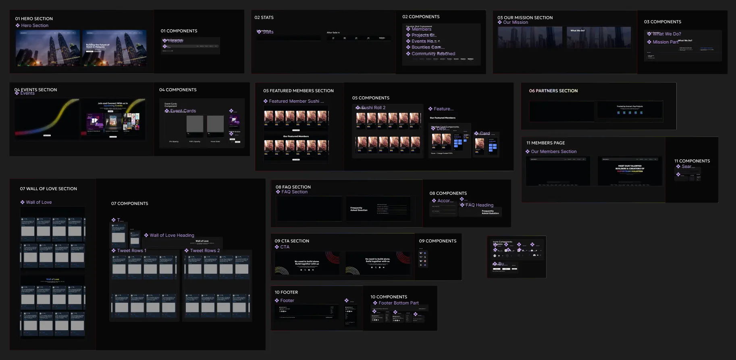Click the component icon next to Accor...
Screen dimensions: 736x360
(x=434, y=201)
